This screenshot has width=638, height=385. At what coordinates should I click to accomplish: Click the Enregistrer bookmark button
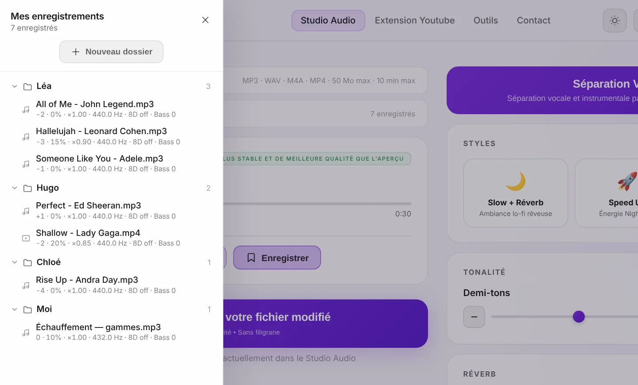coord(277,258)
